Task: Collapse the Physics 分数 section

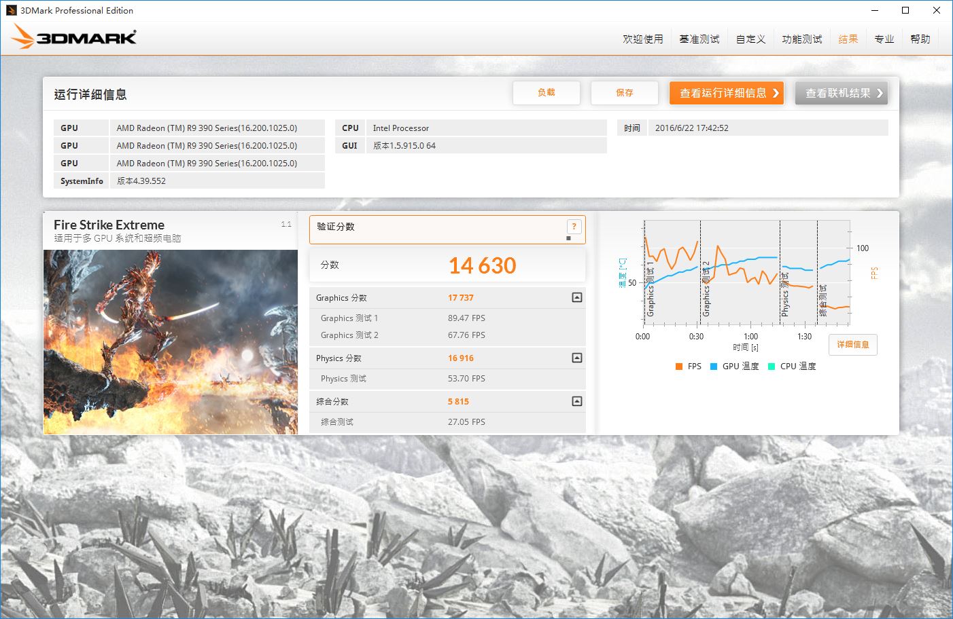Action: tap(577, 358)
